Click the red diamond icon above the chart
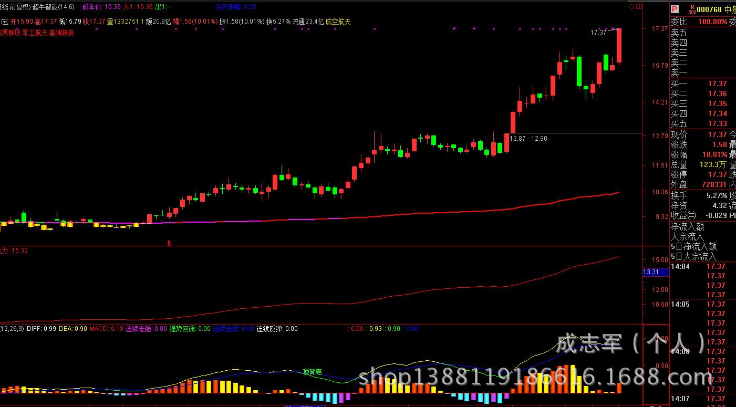 tap(633, 7)
